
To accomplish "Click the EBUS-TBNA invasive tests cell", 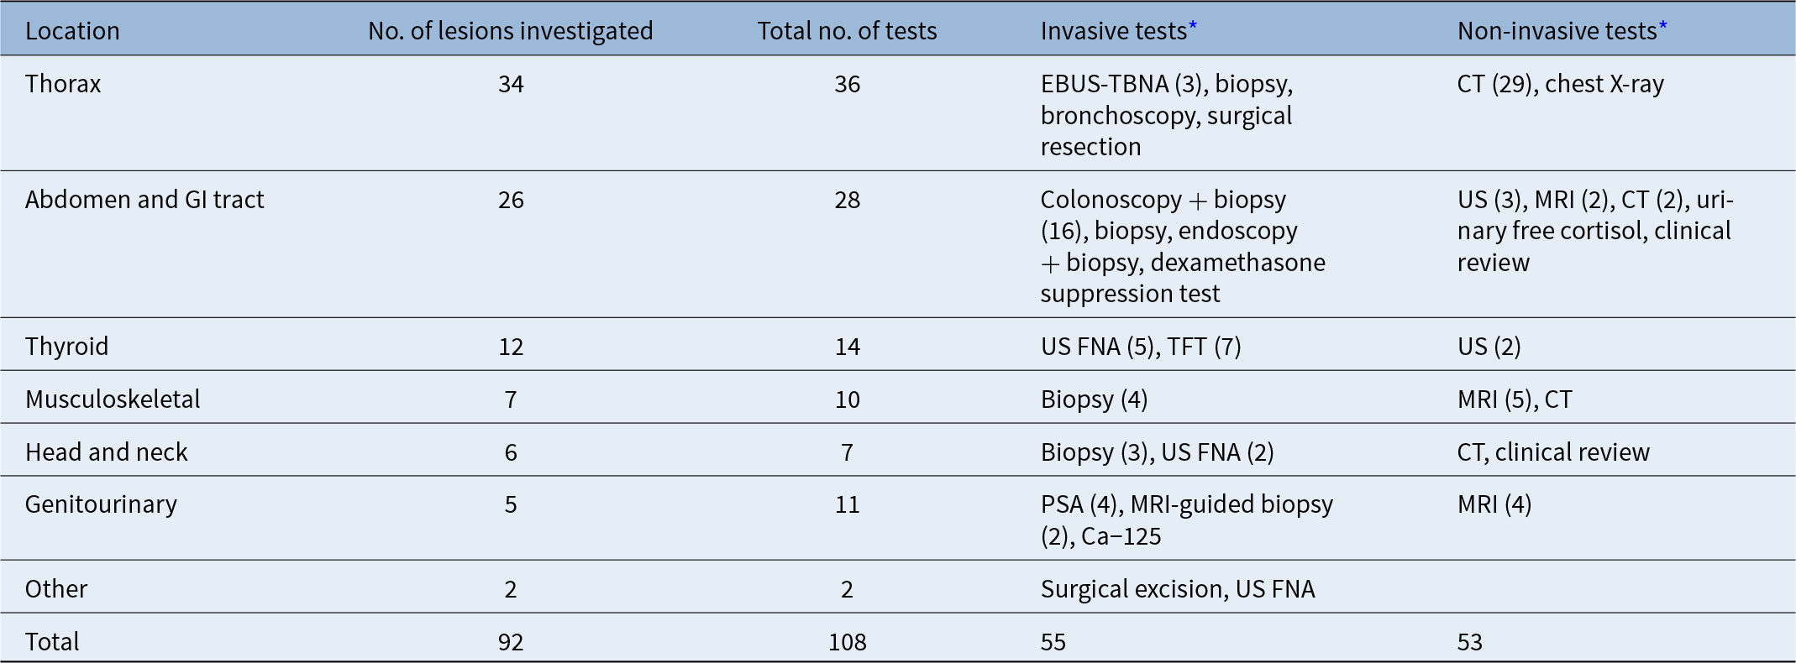I will tap(1166, 115).
